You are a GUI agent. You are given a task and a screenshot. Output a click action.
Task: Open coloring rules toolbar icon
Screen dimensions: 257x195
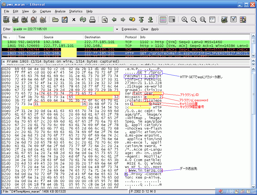coord(243,20)
